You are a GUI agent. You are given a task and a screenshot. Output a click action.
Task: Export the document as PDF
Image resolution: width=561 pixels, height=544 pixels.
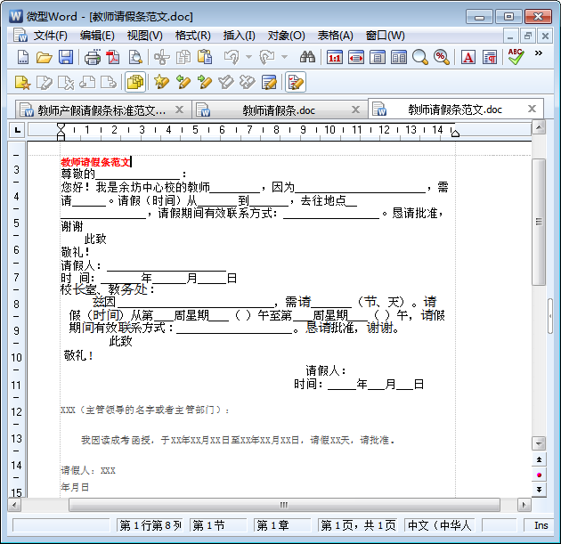(x=113, y=57)
